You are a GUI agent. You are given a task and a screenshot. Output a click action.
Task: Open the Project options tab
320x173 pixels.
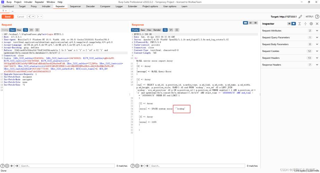(x=150, y=6)
